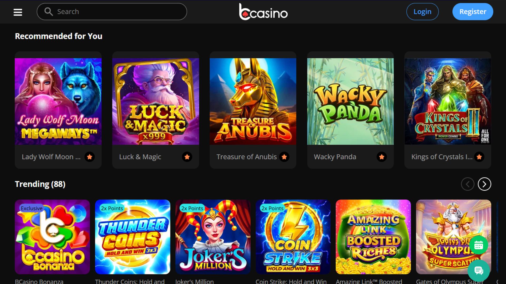This screenshot has height=284, width=506.
Task: Open the live chat bubble
Action: click(x=479, y=270)
